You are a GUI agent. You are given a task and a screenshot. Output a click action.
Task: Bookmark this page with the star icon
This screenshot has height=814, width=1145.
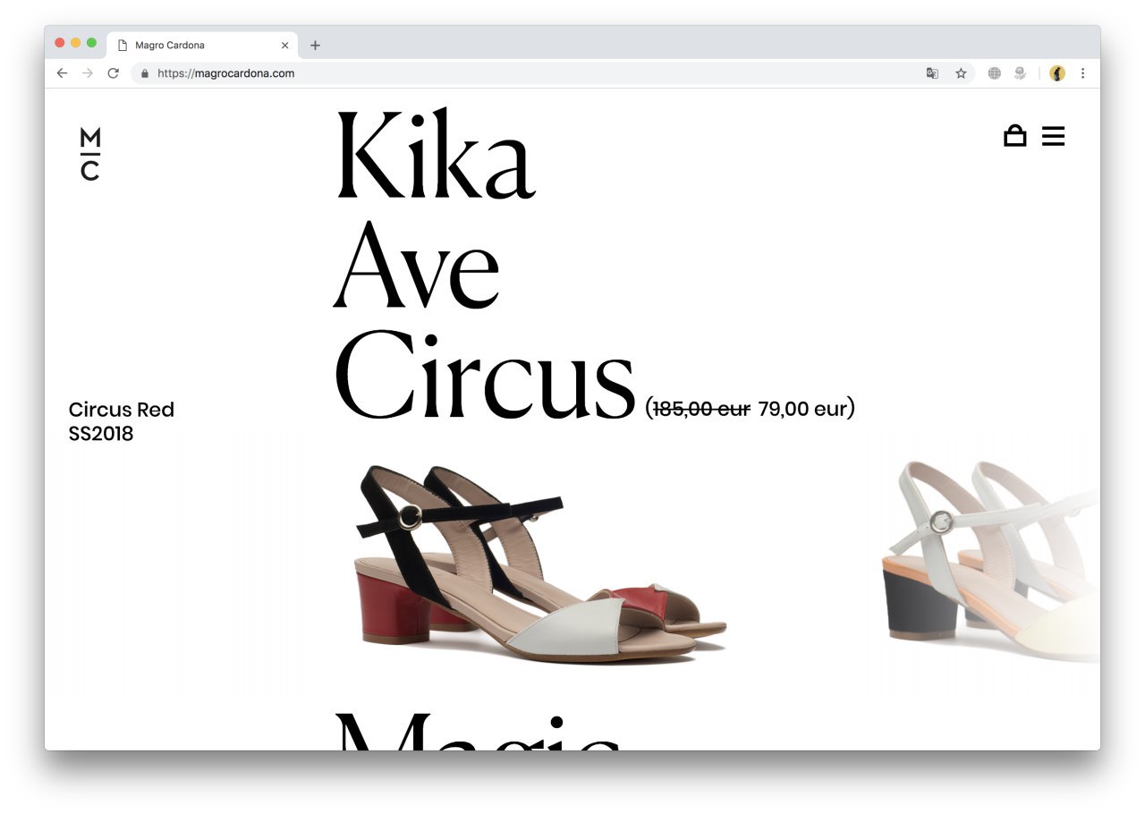tap(961, 73)
